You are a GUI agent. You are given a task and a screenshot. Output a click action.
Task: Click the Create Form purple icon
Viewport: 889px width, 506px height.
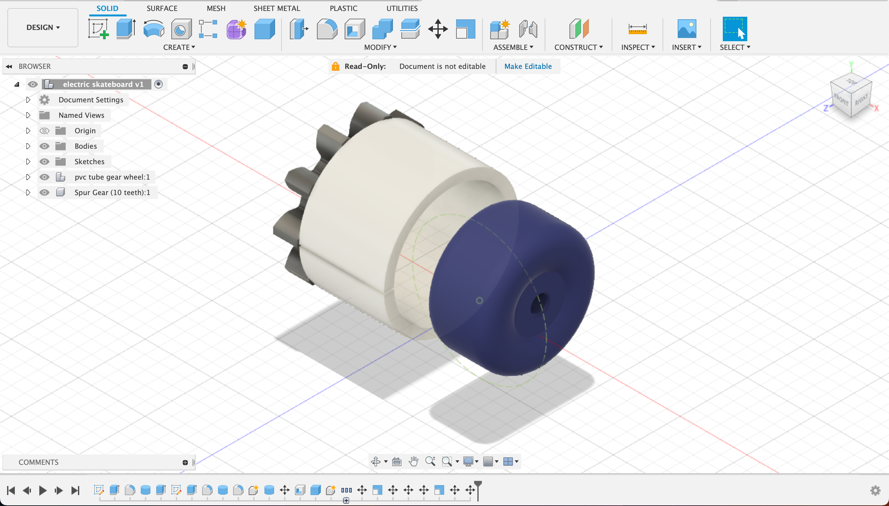(236, 29)
